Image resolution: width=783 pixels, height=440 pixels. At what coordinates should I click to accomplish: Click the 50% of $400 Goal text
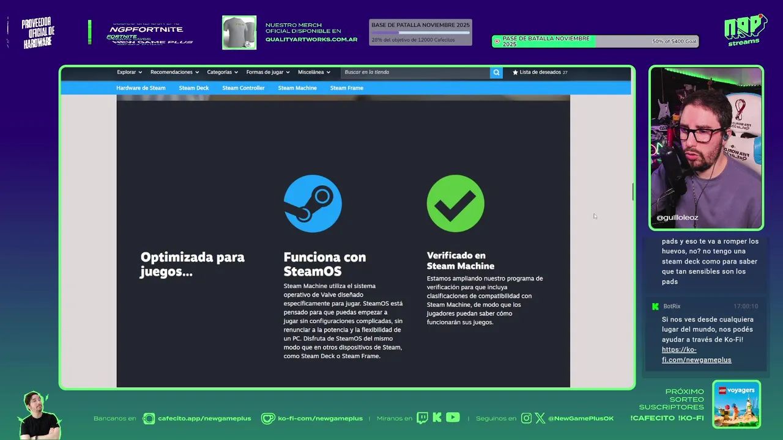(x=675, y=42)
